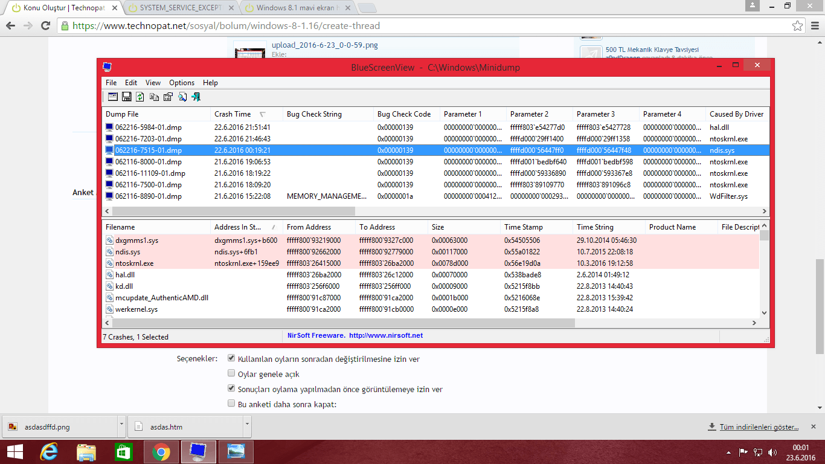Switch to Chrome in the taskbar
The height and width of the screenshot is (464, 825).
(161, 452)
